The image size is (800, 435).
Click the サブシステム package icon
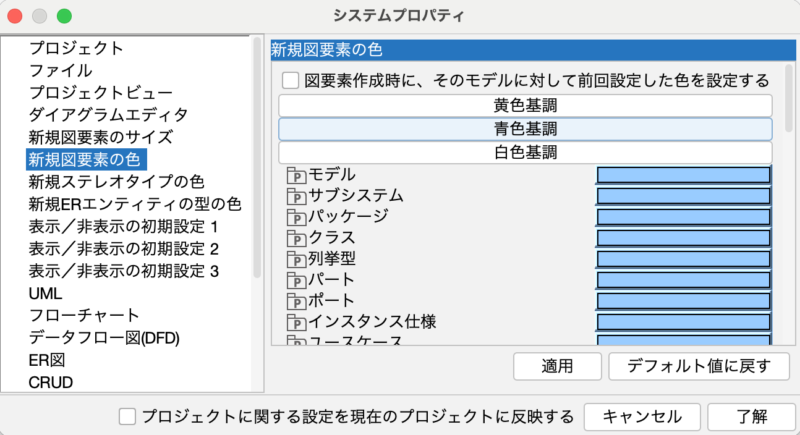point(297,196)
